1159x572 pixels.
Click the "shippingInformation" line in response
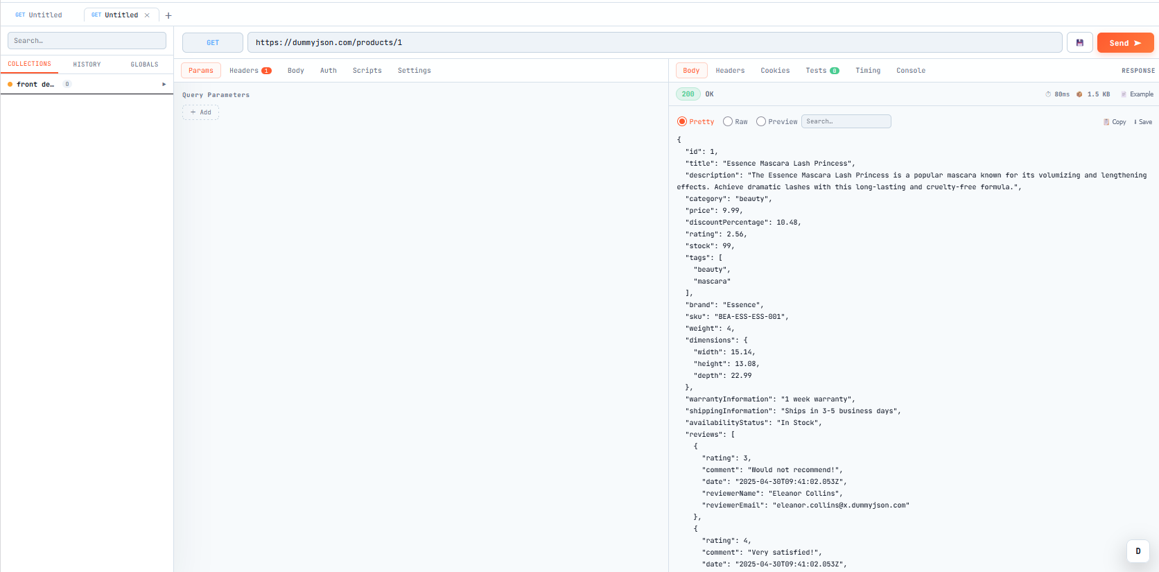coord(793,411)
